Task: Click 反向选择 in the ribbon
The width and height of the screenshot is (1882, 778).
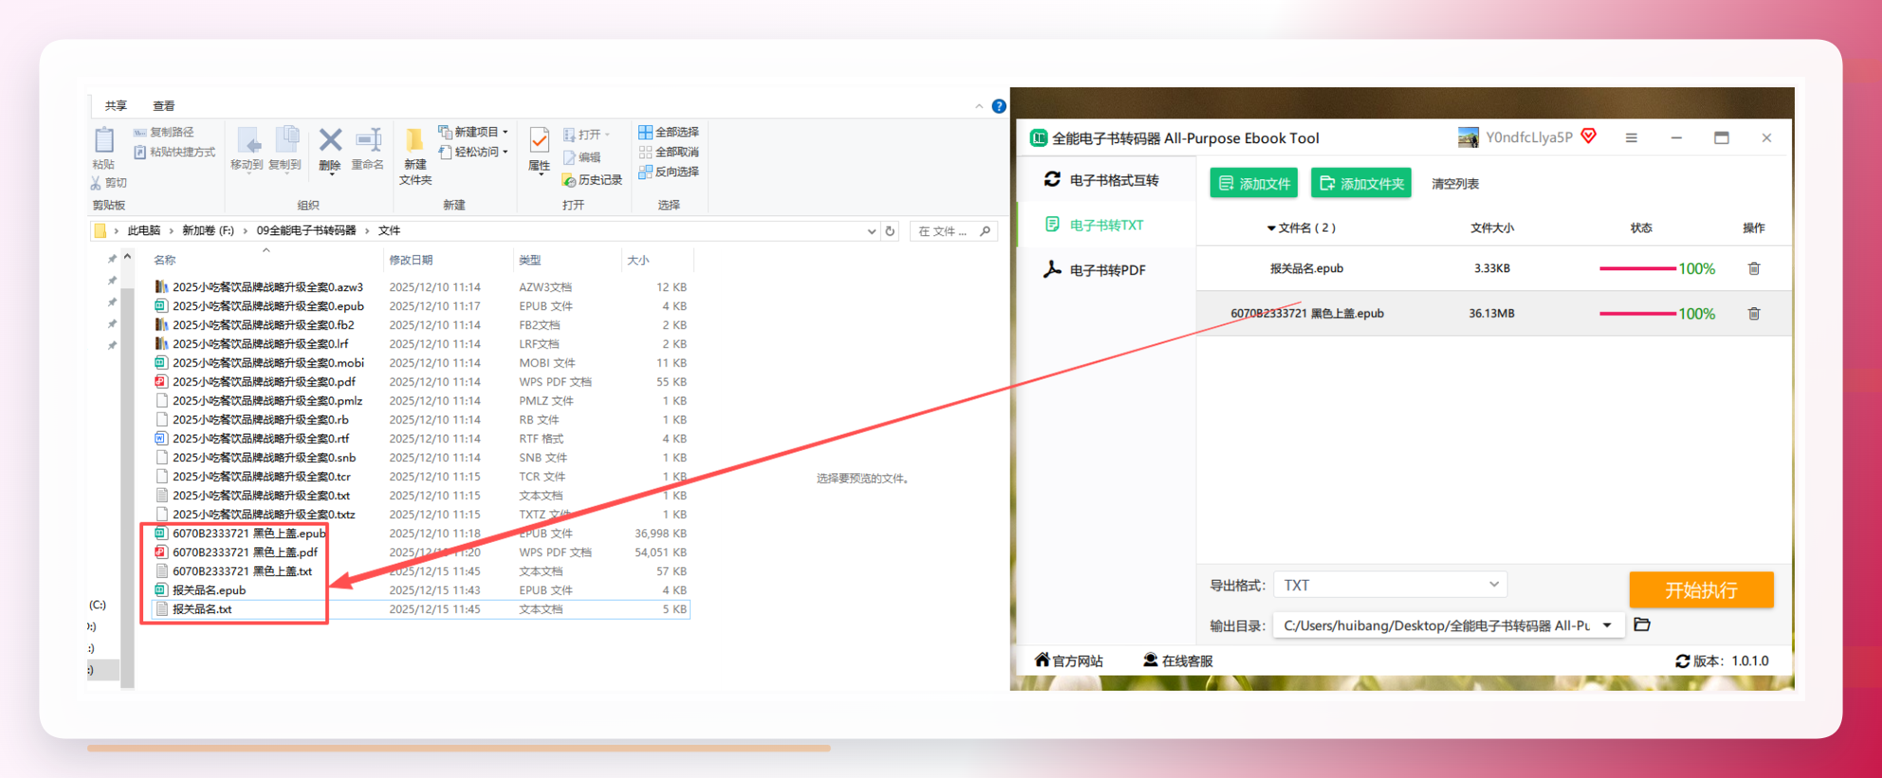Action: (669, 172)
